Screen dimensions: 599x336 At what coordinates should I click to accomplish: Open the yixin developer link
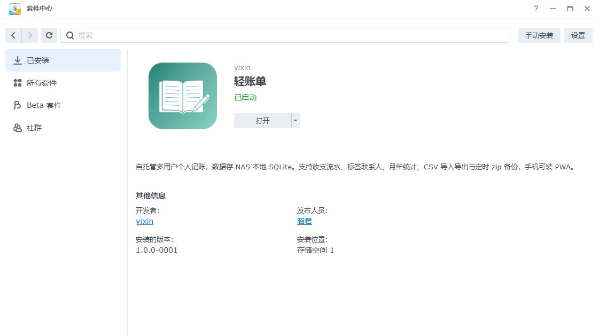(x=144, y=222)
